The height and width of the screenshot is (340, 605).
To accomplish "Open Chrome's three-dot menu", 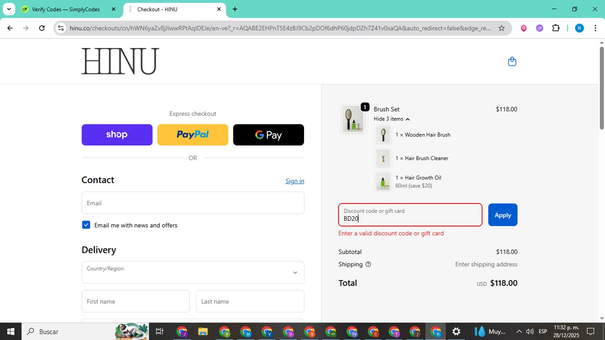I will [x=595, y=28].
